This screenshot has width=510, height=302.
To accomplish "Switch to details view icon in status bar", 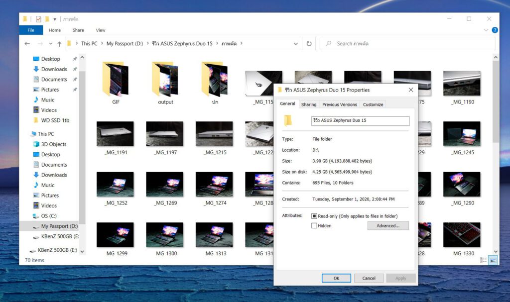I will click(483, 260).
